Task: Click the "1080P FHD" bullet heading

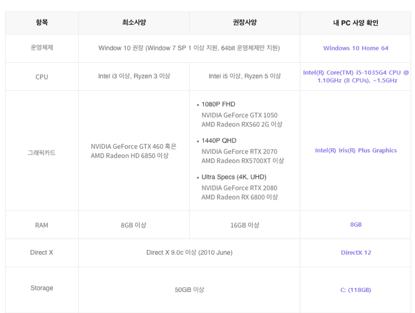Action: click(218, 104)
